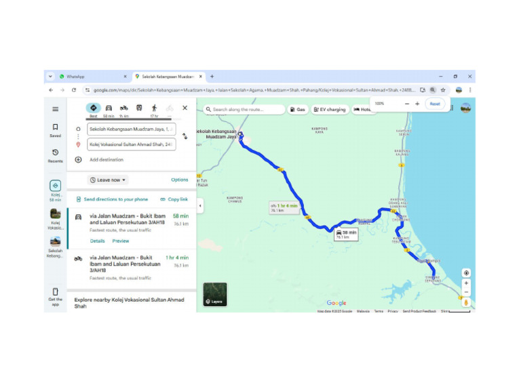
Task: Open tab search dropdown arrow
Action: point(50,77)
